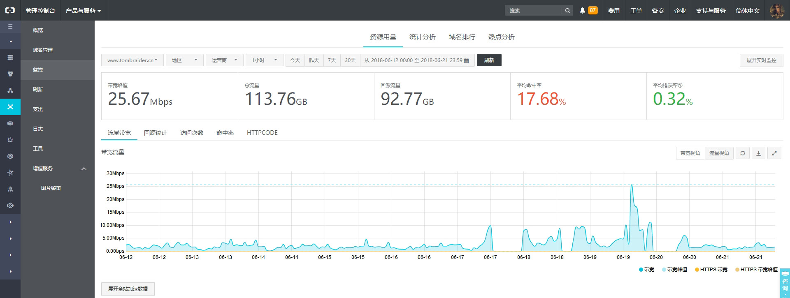Open the square chip icon in rail
Screen dimensions: 790x298
coord(10,140)
